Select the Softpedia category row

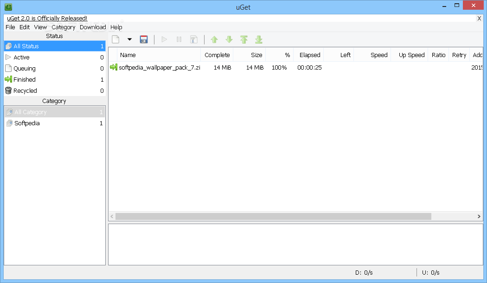[55, 123]
